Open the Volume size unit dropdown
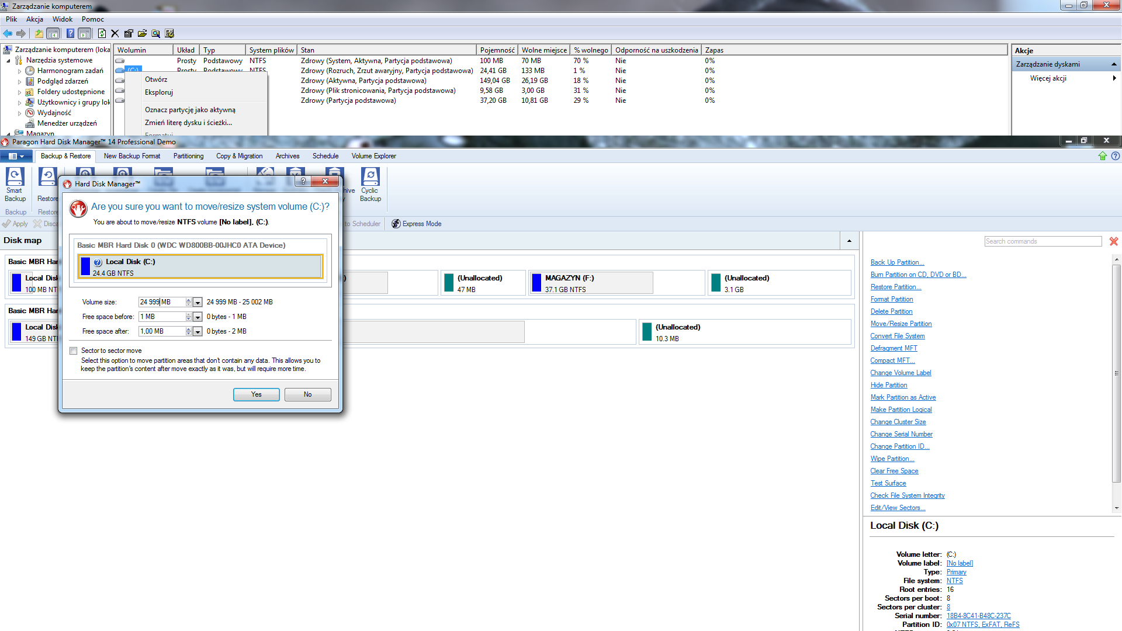 198,302
